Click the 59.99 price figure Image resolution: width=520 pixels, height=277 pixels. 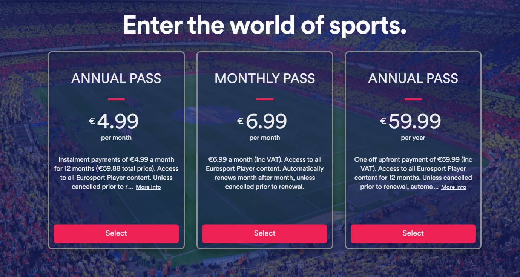tap(415, 121)
